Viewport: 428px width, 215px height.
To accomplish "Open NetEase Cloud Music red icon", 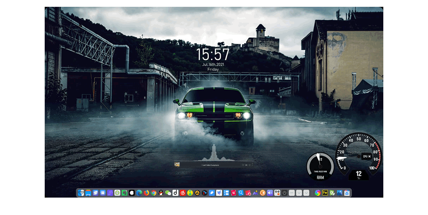I will [x=183, y=193].
